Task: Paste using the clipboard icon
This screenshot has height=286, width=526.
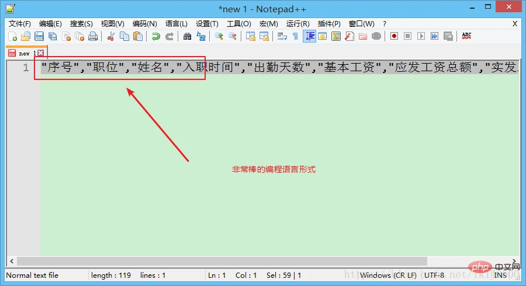Action: click(x=138, y=36)
